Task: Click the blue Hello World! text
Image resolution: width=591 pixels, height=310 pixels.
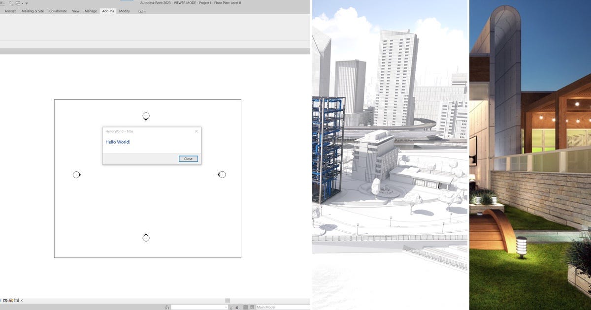Action: point(117,142)
